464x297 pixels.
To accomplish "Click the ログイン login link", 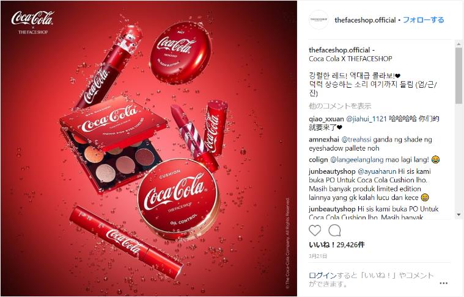I will (323, 275).
